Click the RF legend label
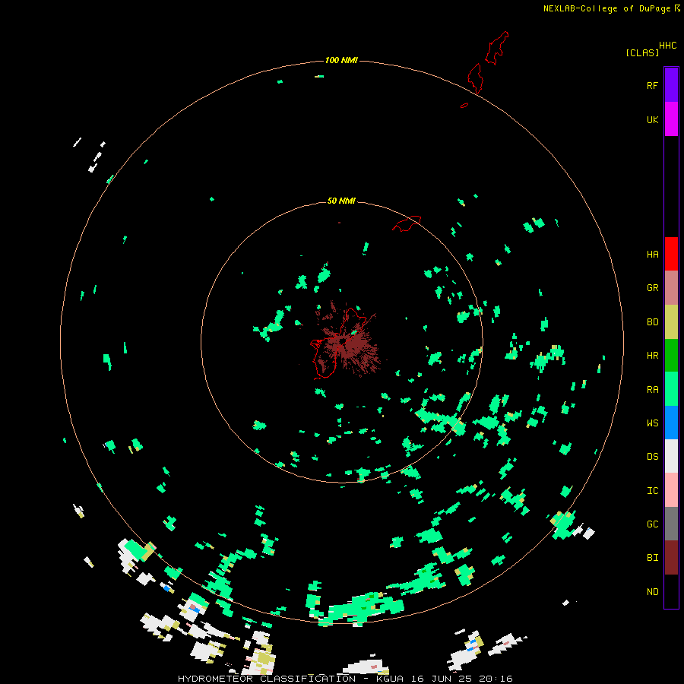The height and width of the screenshot is (684, 684). [652, 85]
